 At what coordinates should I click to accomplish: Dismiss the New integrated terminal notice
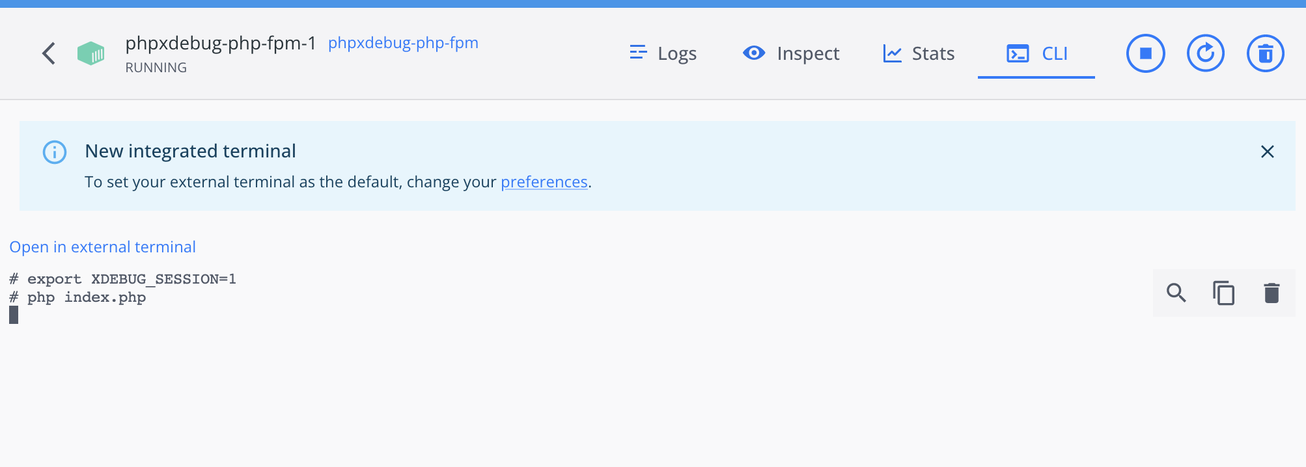1268,152
